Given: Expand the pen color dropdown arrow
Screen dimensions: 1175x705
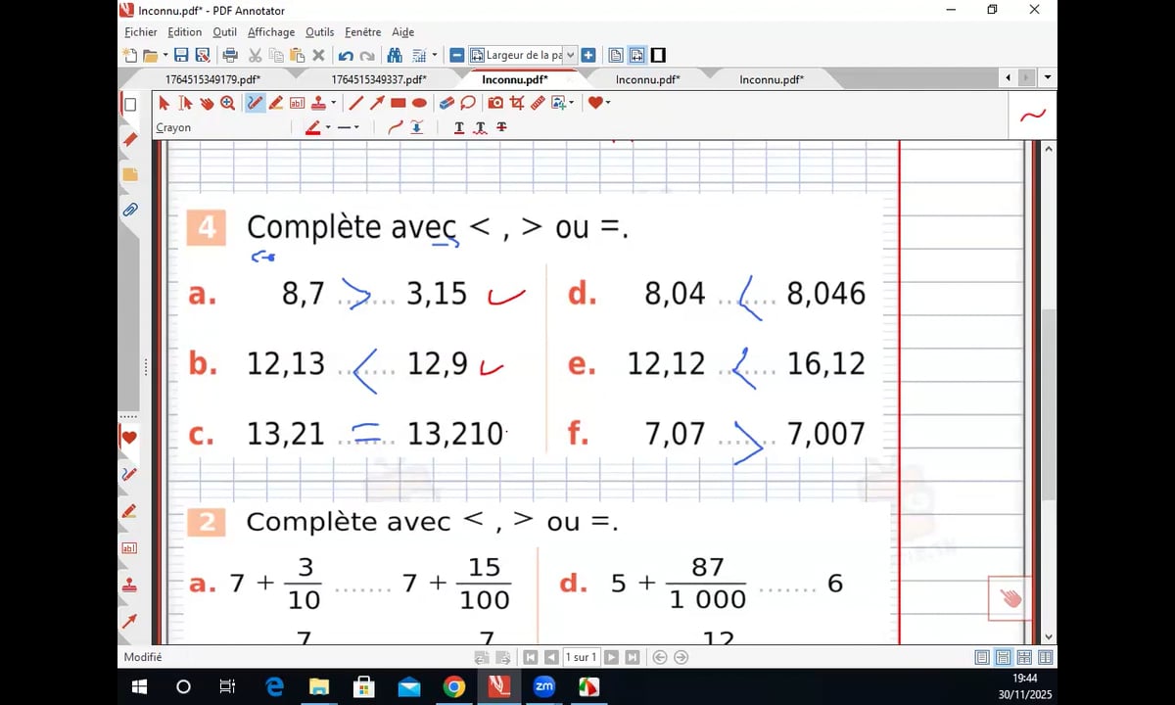Looking at the screenshot, I should point(328,127).
